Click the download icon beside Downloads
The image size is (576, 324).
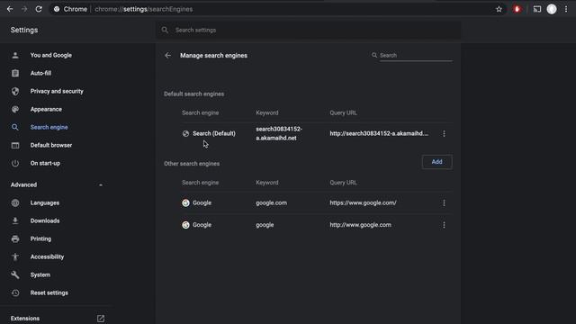point(15,220)
